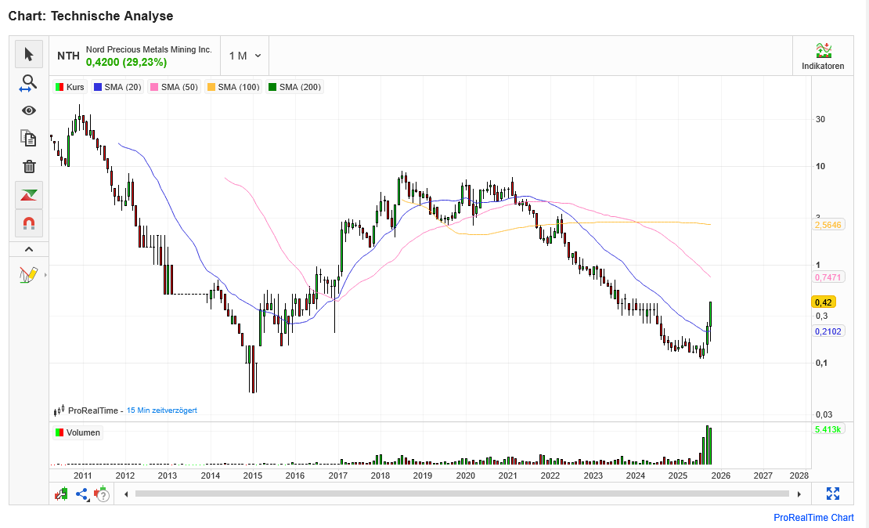Click the right arrow of the timeline scrollbar
Screen dimensions: 869x528
[x=799, y=494]
